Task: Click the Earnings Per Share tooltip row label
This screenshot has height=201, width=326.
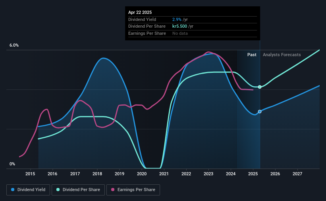Action: click(x=147, y=33)
